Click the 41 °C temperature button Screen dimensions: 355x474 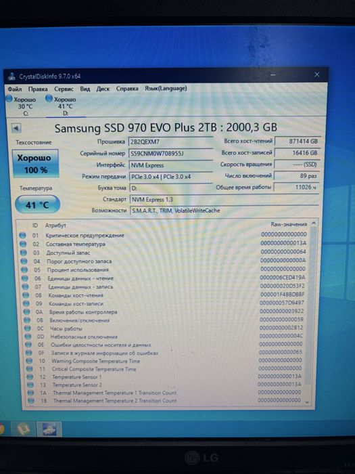click(37, 204)
